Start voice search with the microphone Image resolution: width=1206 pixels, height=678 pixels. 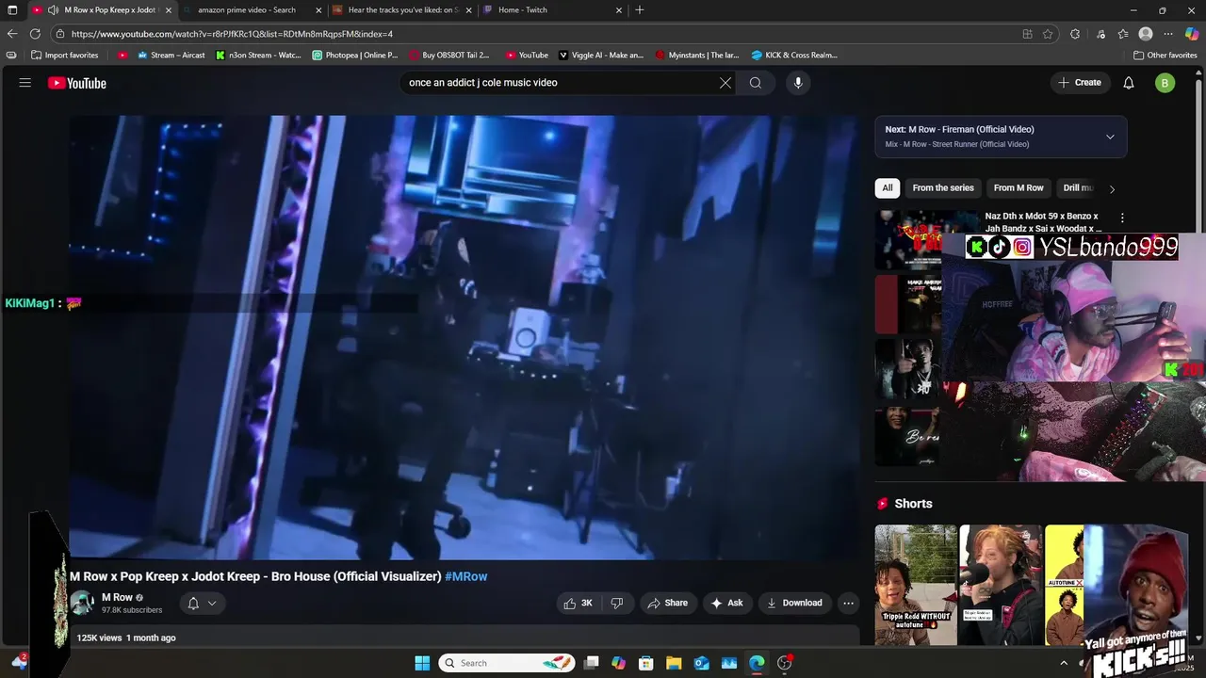(x=798, y=83)
